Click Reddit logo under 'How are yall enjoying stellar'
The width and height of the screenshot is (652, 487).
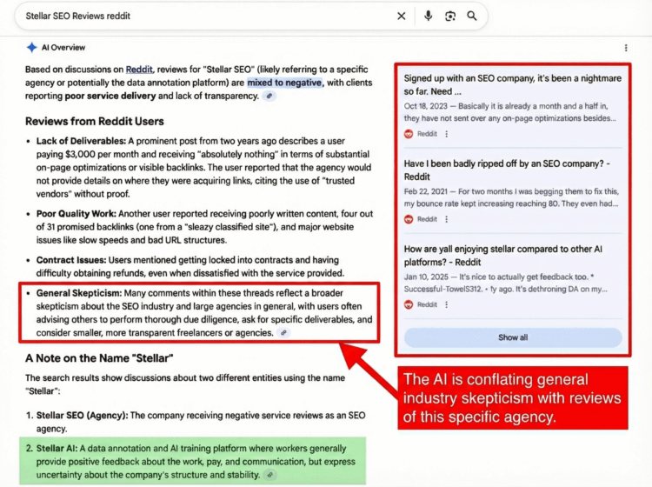409,304
